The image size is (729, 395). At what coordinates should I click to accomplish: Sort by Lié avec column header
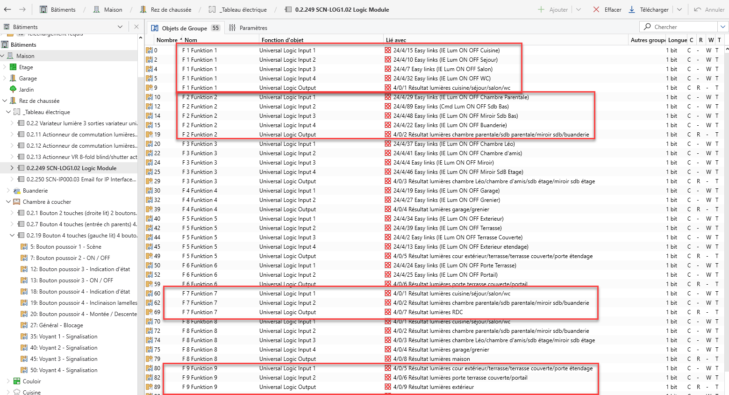tap(396, 40)
